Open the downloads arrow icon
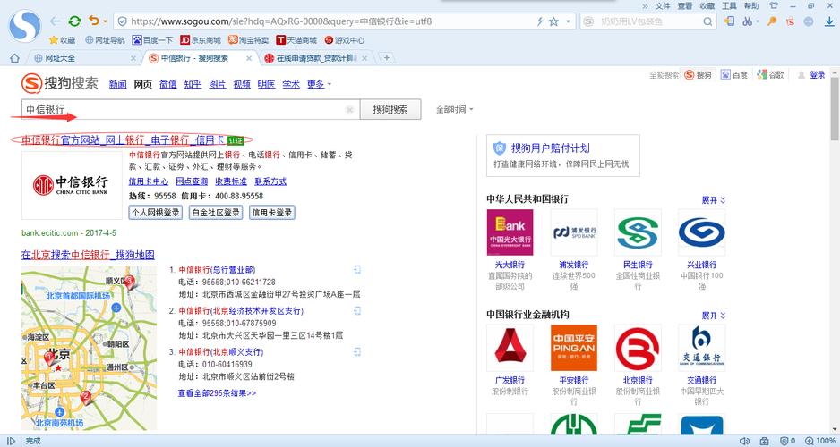Viewport: 840px width, 447px height. click(828, 21)
